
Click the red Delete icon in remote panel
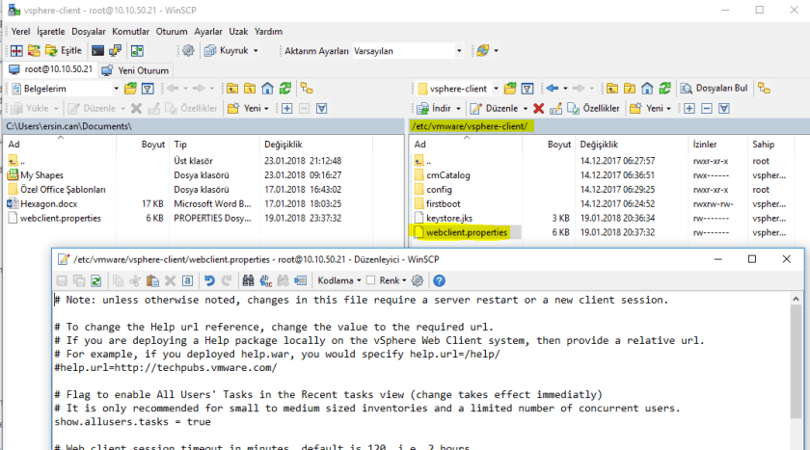coord(538,109)
